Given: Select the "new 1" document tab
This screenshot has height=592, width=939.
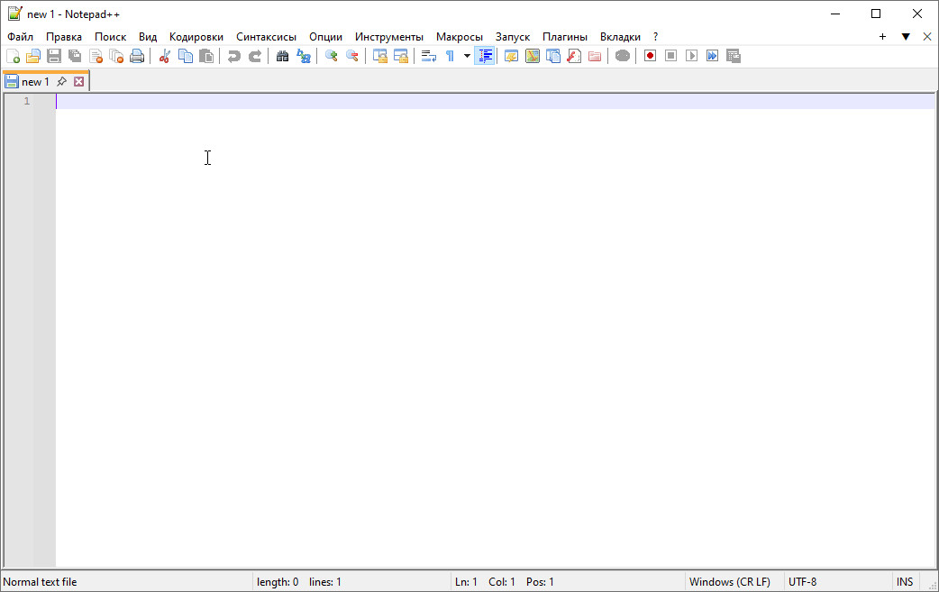Looking at the screenshot, I should 36,82.
